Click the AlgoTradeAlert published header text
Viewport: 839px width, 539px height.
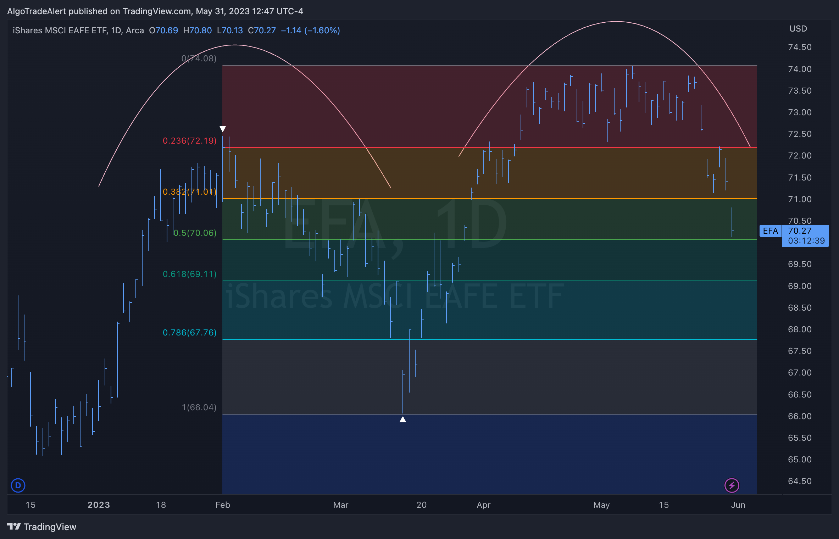click(155, 11)
